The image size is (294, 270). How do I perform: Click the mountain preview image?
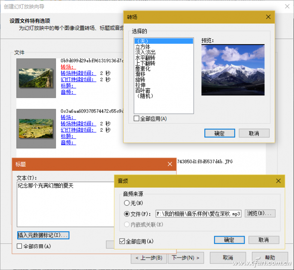(233, 70)
